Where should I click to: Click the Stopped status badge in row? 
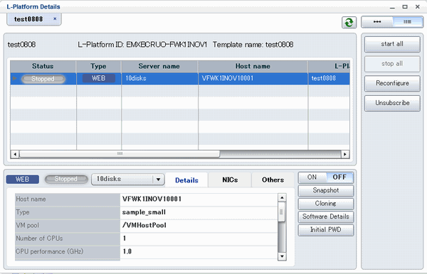click(43, 79)
